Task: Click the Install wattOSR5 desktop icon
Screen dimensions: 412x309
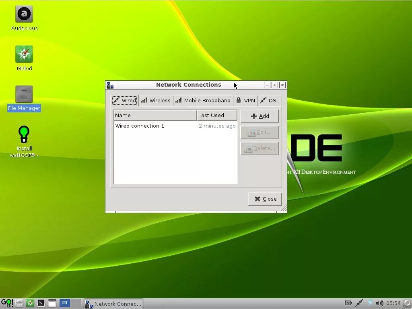Action: coord(24,142)
